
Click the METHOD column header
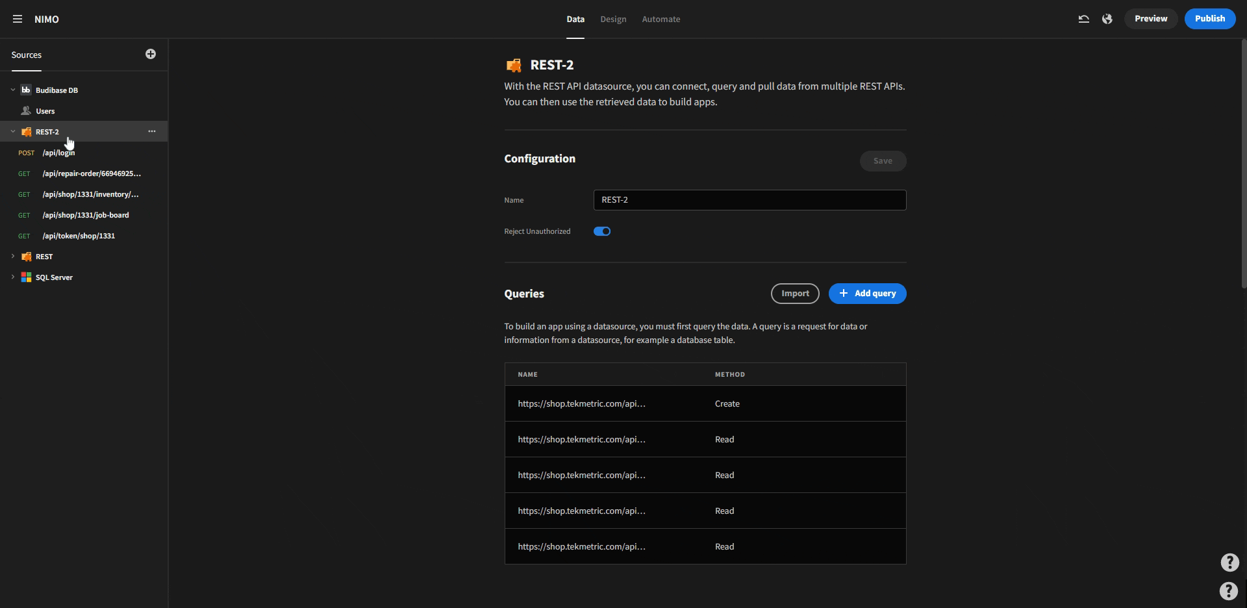729,375
